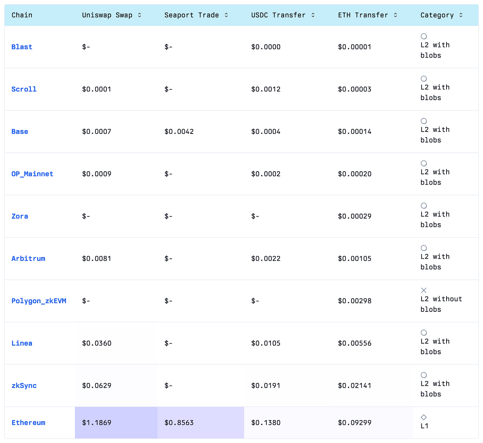483x443 pixels.
Task: Select Base ETH Transfer value $0.00014
Action: pyautogui.click(x=355, y=132)
